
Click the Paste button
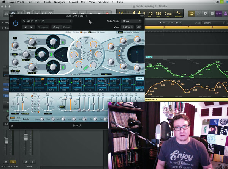tap(66, 27)
